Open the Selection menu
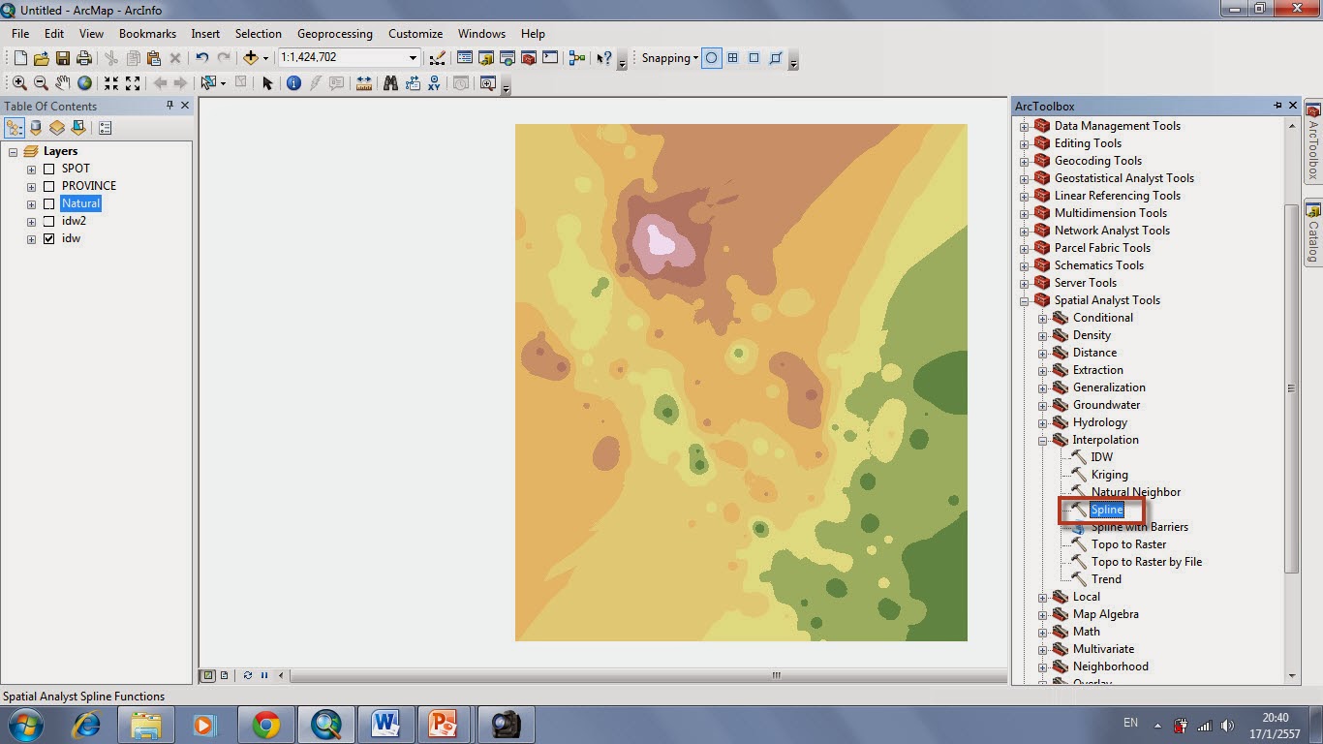This screenshot has height=744, width=1323. 259,34
